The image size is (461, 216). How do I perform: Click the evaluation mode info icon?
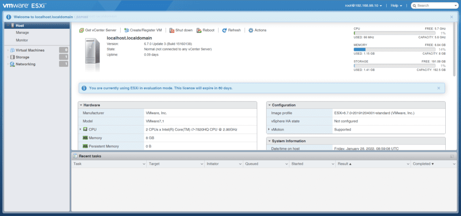pyautogui.click(x=84, y=88)
